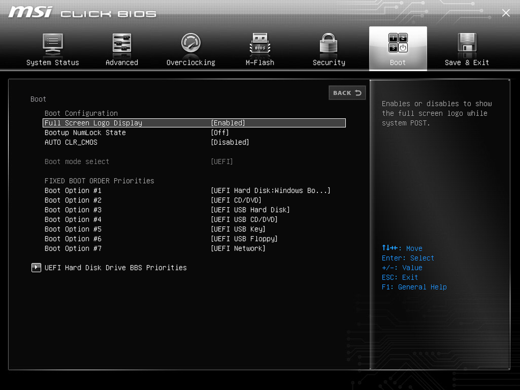Open UEFI Hard Disk Drive BBS Priorities submenu
520x390 pixels.
116,268
